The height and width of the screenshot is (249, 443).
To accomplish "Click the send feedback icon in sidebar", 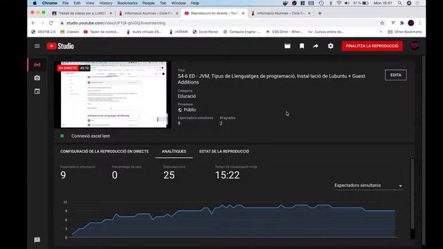I will tap(37, 240).
